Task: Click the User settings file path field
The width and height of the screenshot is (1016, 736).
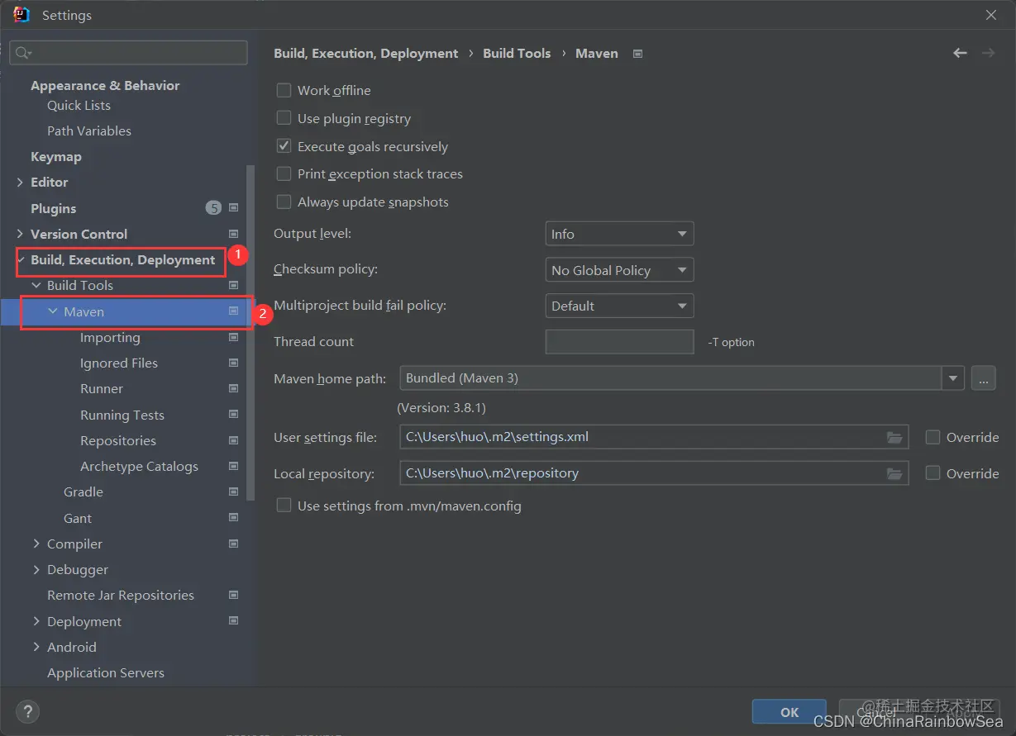Action: (653, 437)
